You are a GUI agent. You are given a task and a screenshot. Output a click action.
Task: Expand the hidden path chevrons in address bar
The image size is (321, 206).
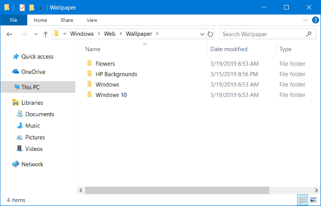tap(65, 34)
